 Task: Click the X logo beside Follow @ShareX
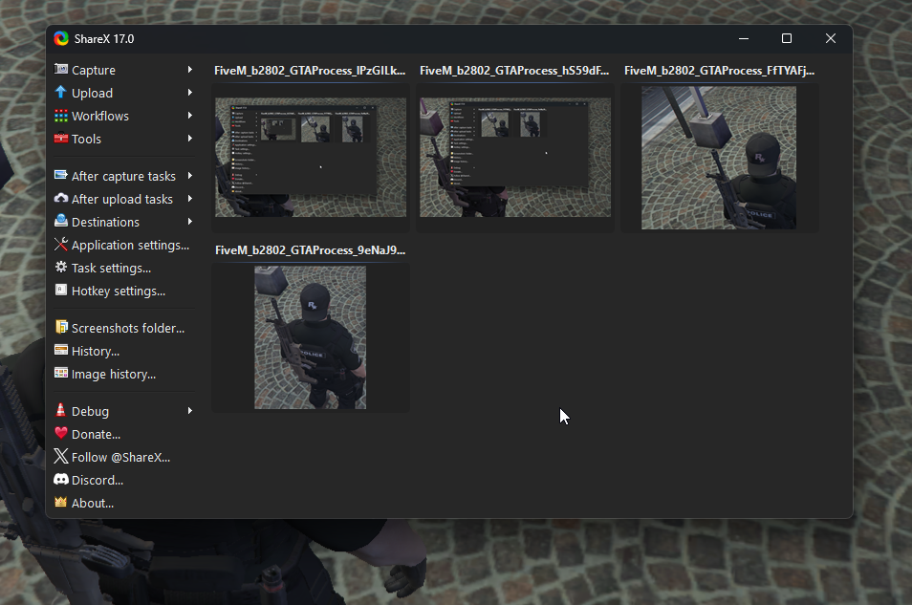click(61, 456)
